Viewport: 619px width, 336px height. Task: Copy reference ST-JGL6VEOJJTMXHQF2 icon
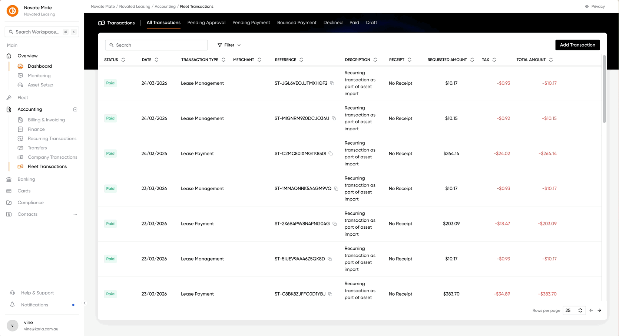[x=332, y=83]
